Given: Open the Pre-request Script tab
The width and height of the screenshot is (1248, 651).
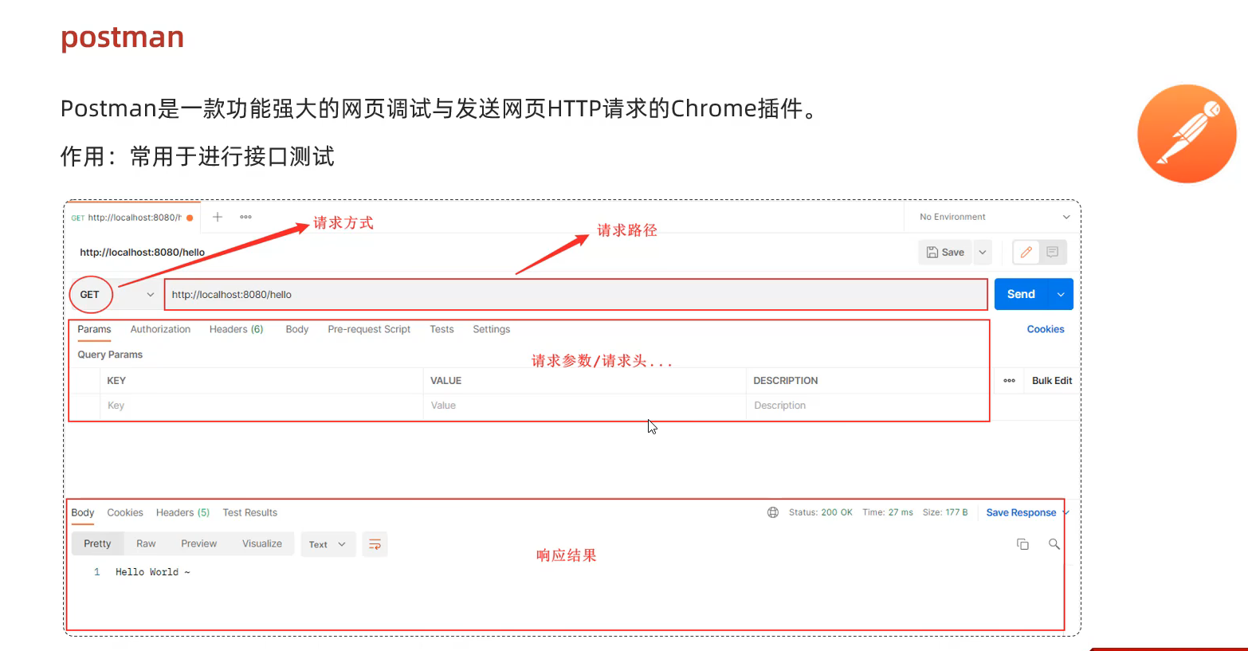Looking at the screenshot, I should click(369, 329).
